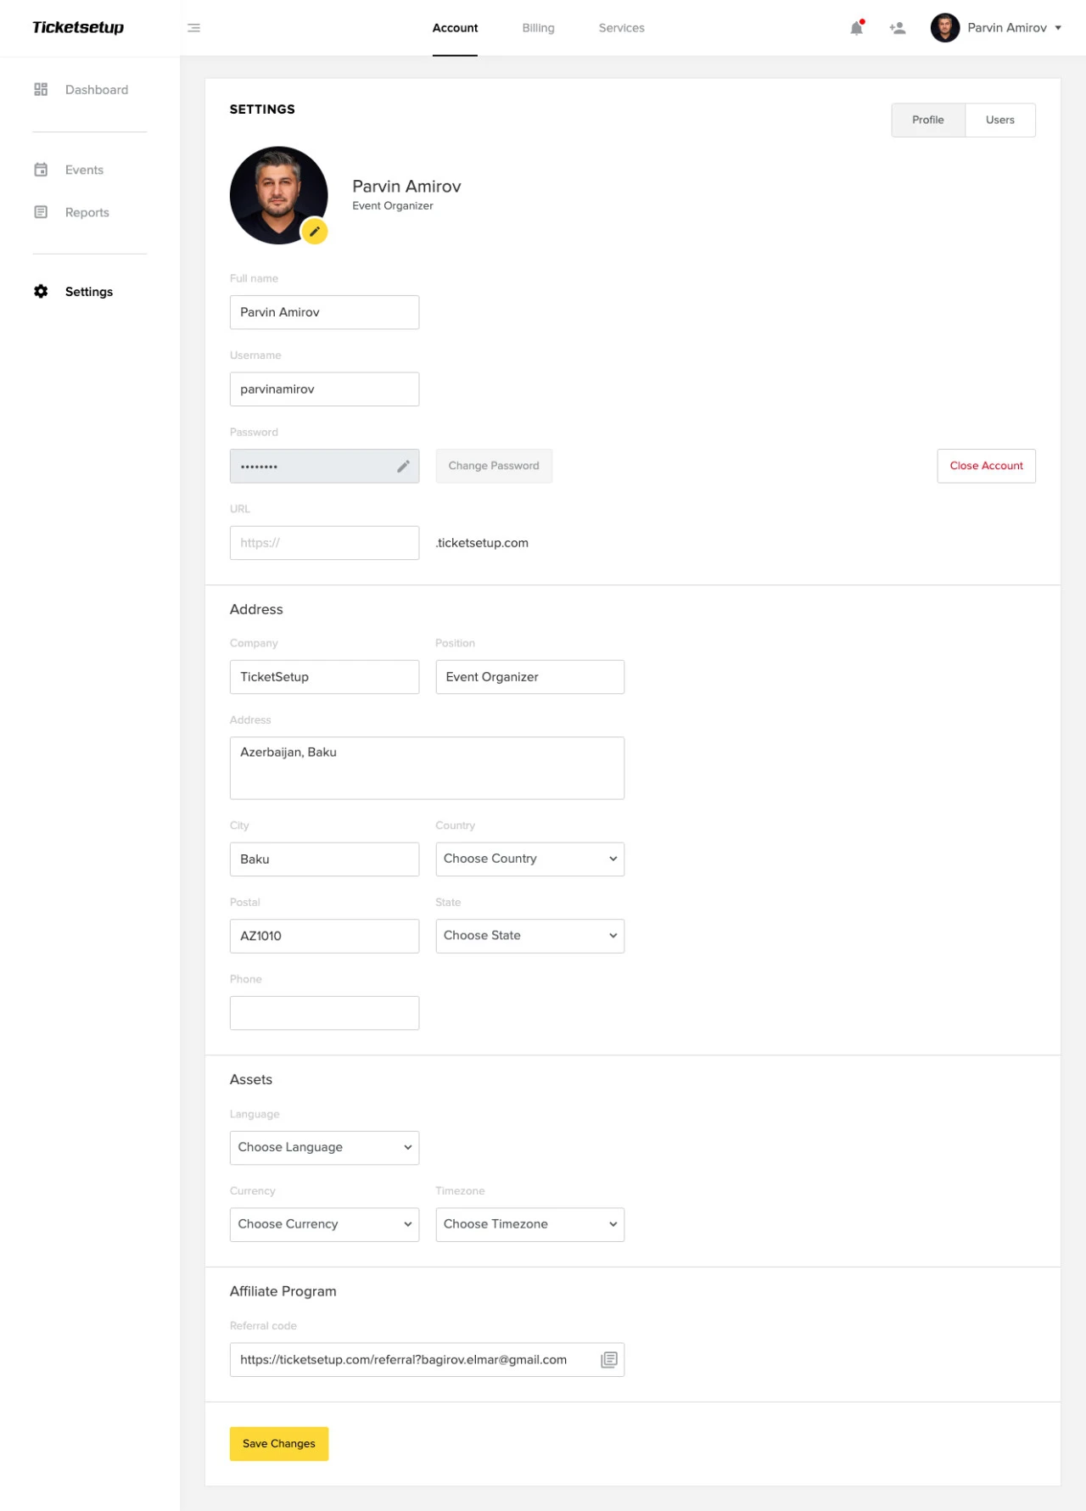Click the Affiliate Program section heading

pos(283,1291)
